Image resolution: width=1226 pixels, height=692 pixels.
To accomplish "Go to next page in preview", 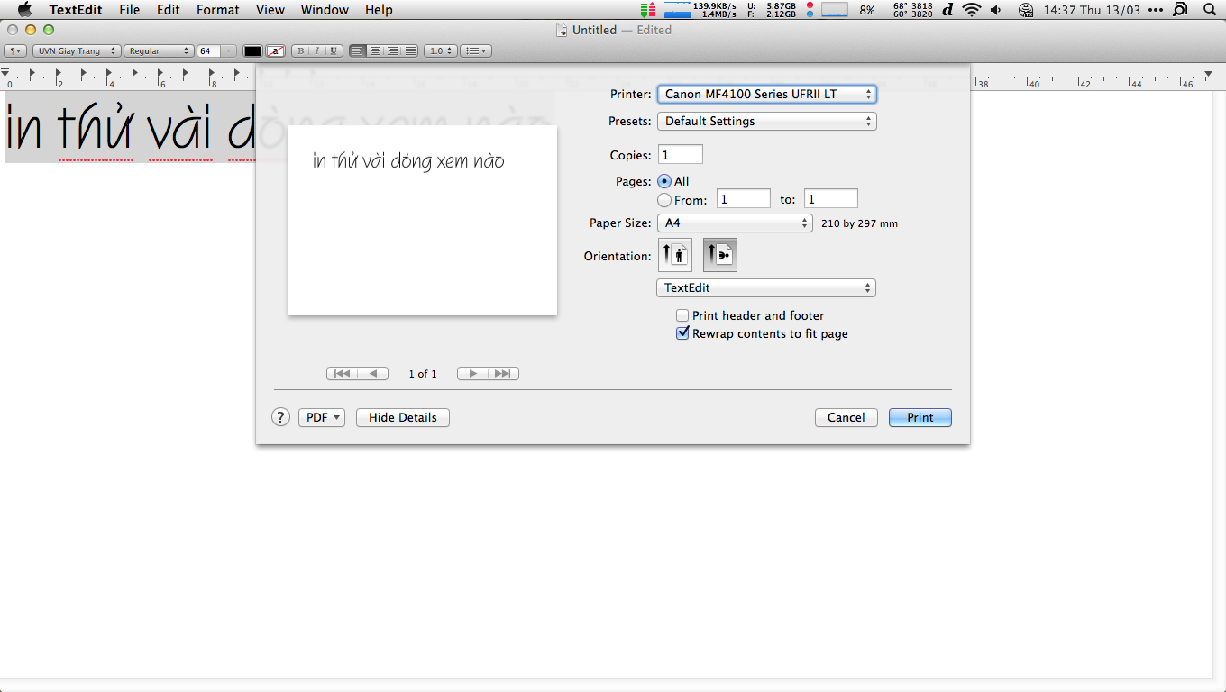I will coord(472,373).
